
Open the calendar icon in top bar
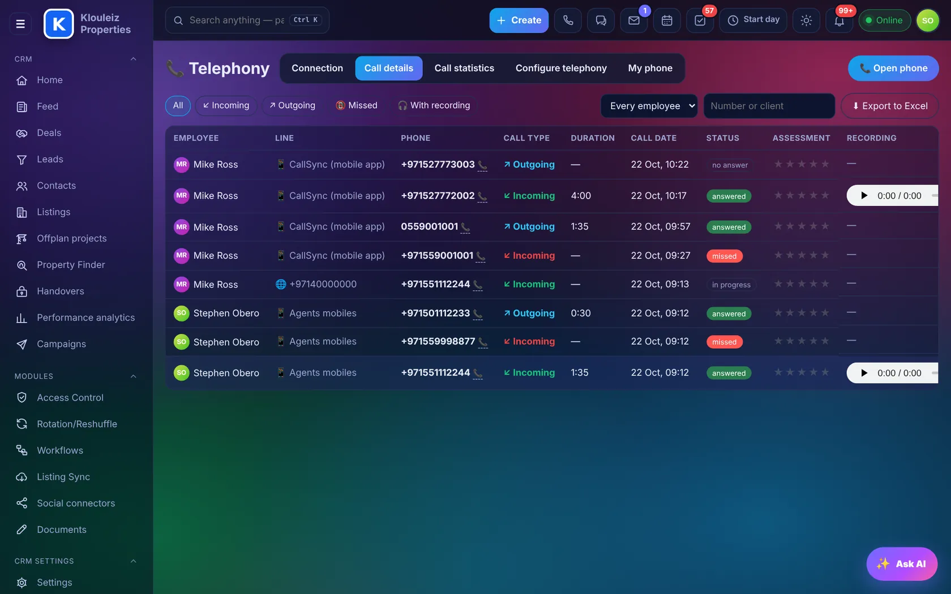(x=667, y=20)
